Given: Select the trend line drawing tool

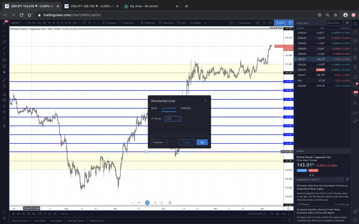Looking at the screenshot, I should (x=4, y=36).
